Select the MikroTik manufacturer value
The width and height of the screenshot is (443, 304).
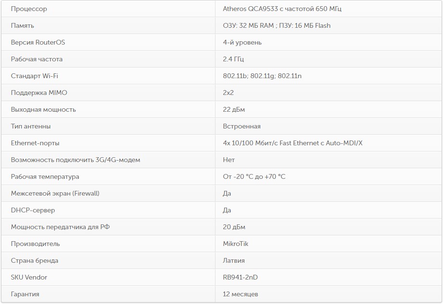click(236, 244)
